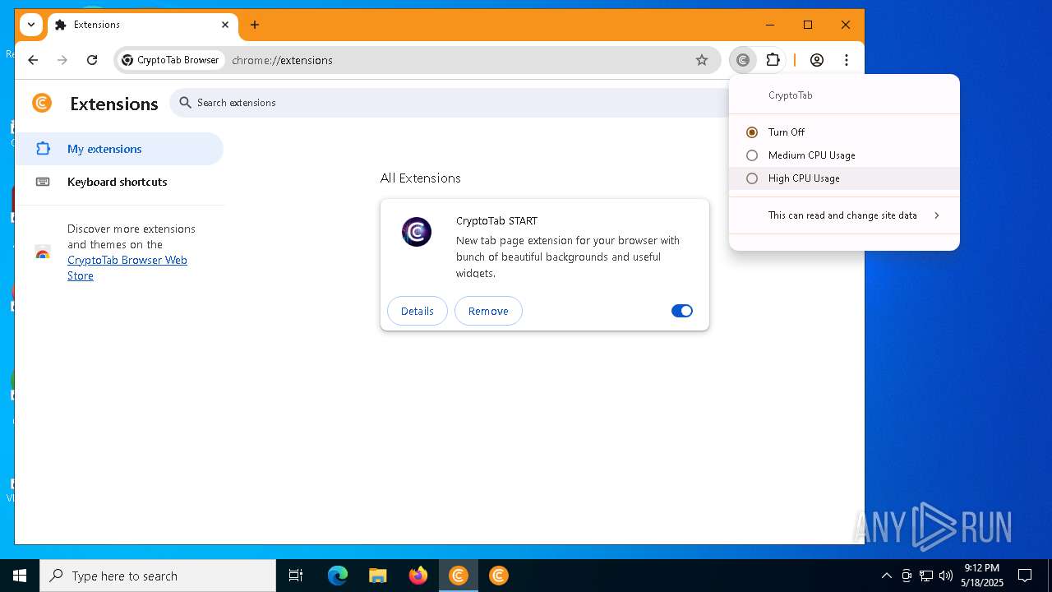Open a new tab with plus button
Image resolution: width=1052 pixels, height=592 pixels.
click(255, 25)
